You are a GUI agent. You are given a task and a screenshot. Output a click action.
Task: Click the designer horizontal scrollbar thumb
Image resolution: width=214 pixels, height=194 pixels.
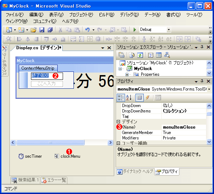tap(50, 142)
